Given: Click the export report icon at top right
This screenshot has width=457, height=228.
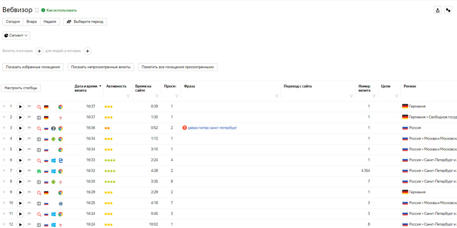Looking at the screenshot, I should 437,10.
